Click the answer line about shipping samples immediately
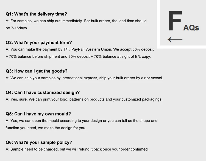 point(76,21)
